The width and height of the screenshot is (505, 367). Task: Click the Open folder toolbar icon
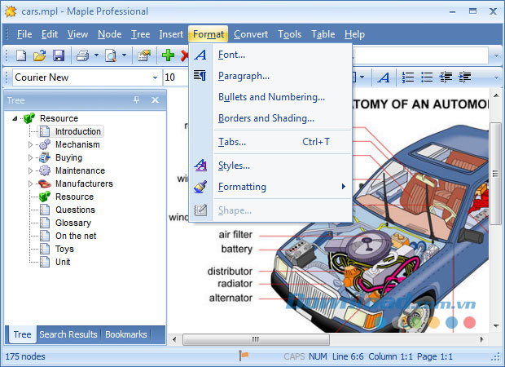tap(40, 55)
